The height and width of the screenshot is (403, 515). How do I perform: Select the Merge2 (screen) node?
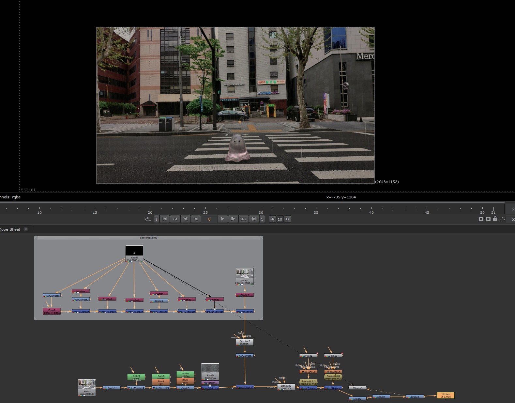81,312
